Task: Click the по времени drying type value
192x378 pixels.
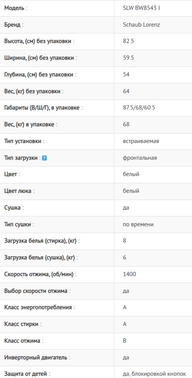Action: [138, 224]
